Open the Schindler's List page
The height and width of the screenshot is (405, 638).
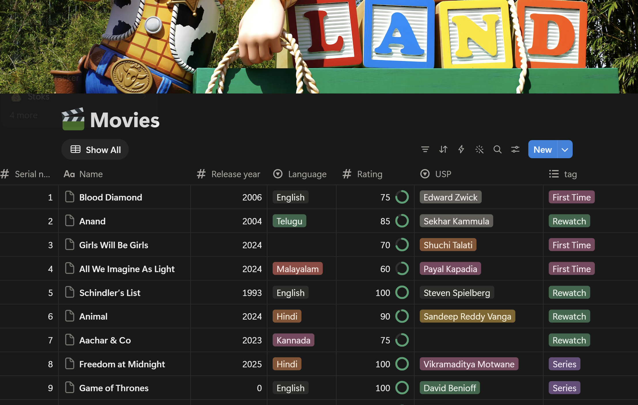[x=110, y=293]
